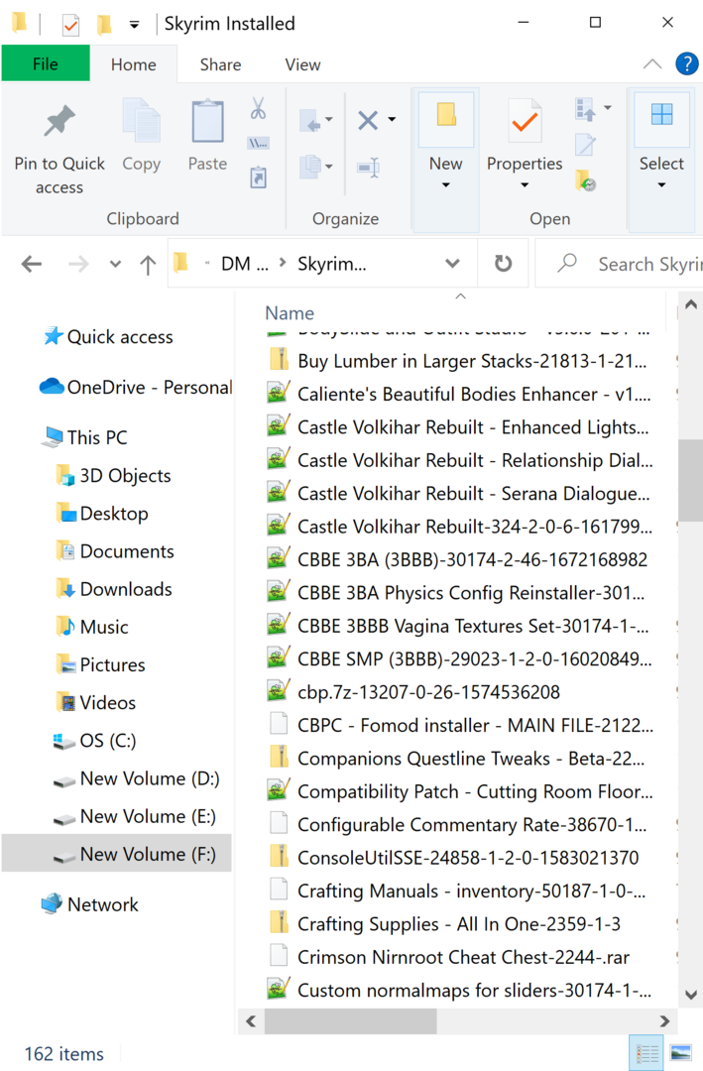Open Customize Quick Access Toolbar dropdown
Screen dimensions: 703x1071
point(135,25)
